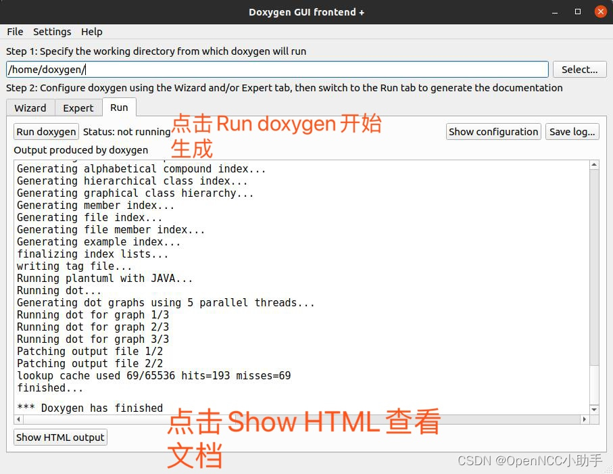Click Save log... to export output
Viewport: 613px width, 474px height.
tap(572, 131)
